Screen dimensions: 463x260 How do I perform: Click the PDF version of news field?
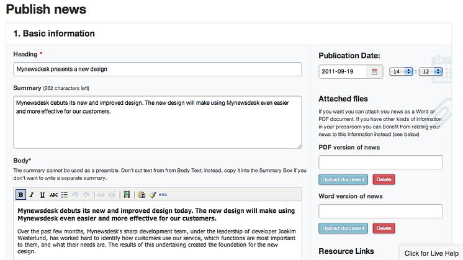point(380,163)
